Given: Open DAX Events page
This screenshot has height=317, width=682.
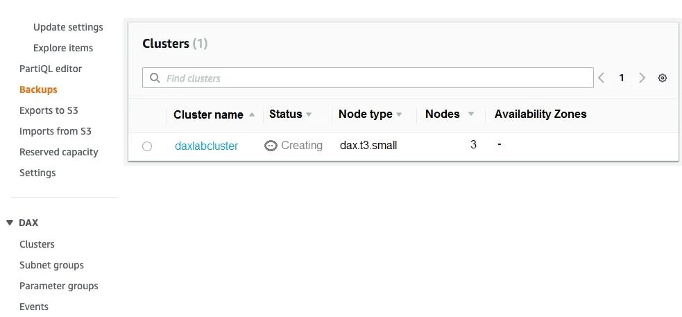Looking at the screenshot, I should point(34,307).
